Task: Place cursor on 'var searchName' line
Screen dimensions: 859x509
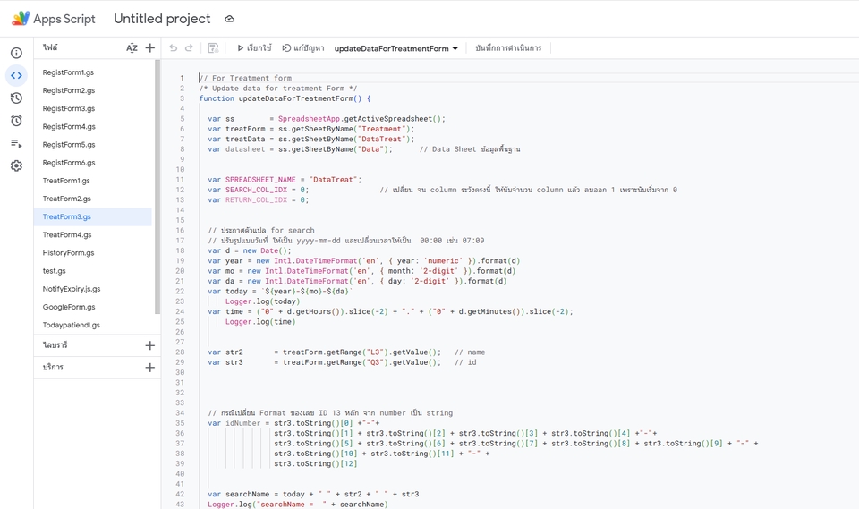Action: [x=313, y=494]
